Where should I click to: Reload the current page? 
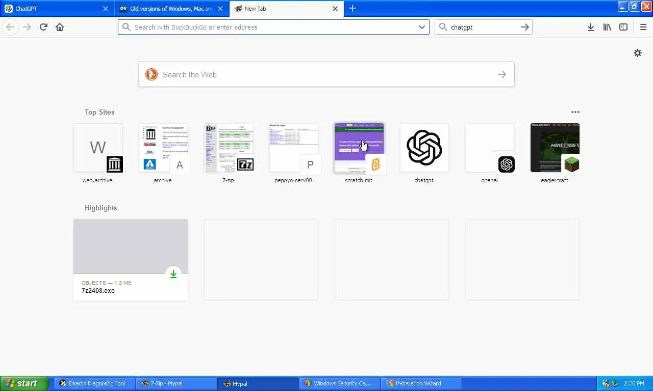pyautogui.click(x=43, y=27)
